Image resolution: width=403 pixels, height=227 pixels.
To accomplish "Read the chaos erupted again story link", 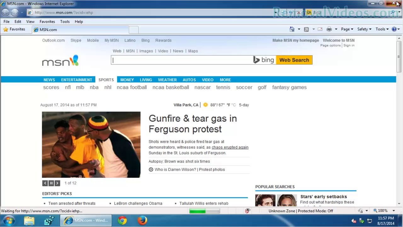I will coord(230,147).
